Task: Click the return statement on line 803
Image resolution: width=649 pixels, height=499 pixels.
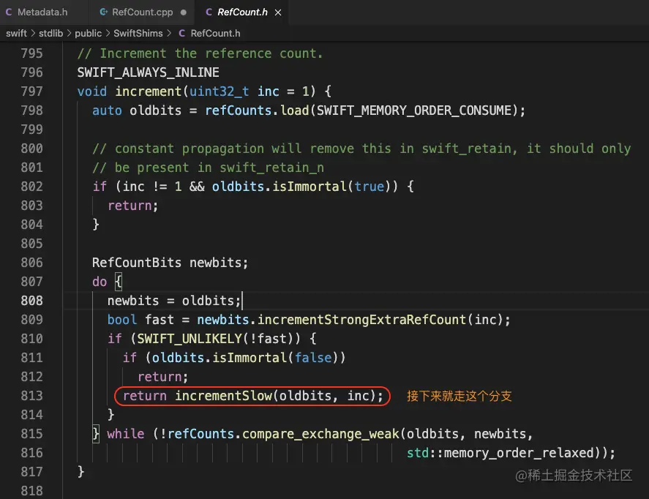Action: pos(133,205)
